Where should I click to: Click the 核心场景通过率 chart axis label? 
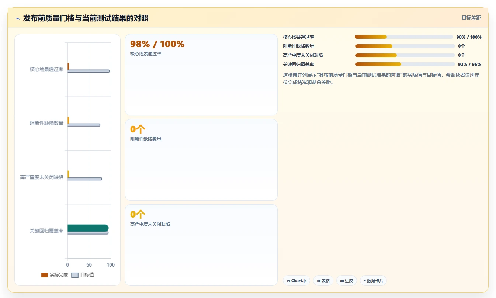(x=46, y=69)
